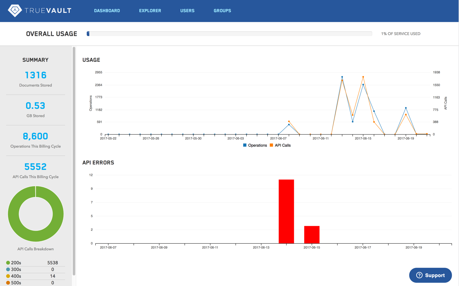Click the overall usage progress bar
This screenshot has width=459, height=286.
click(x=229, y=34)
